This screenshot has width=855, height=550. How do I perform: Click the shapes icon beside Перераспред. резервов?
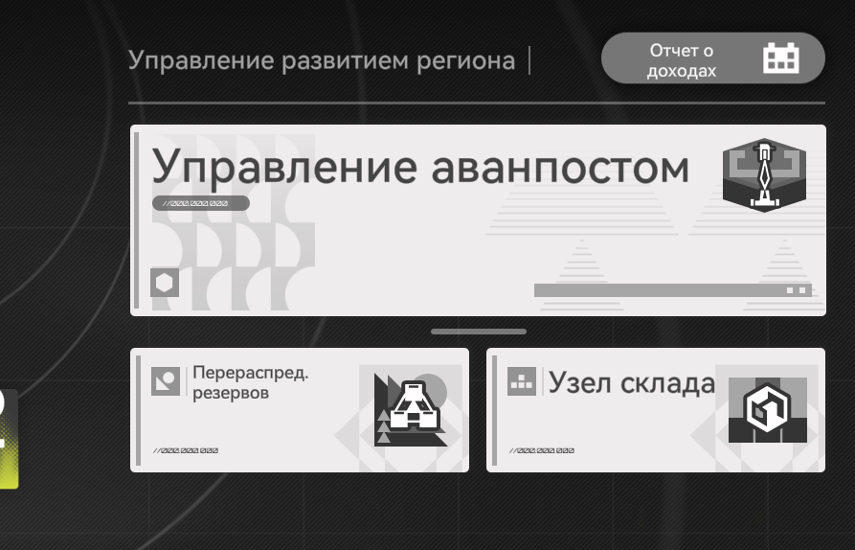(x=166, y=380)
